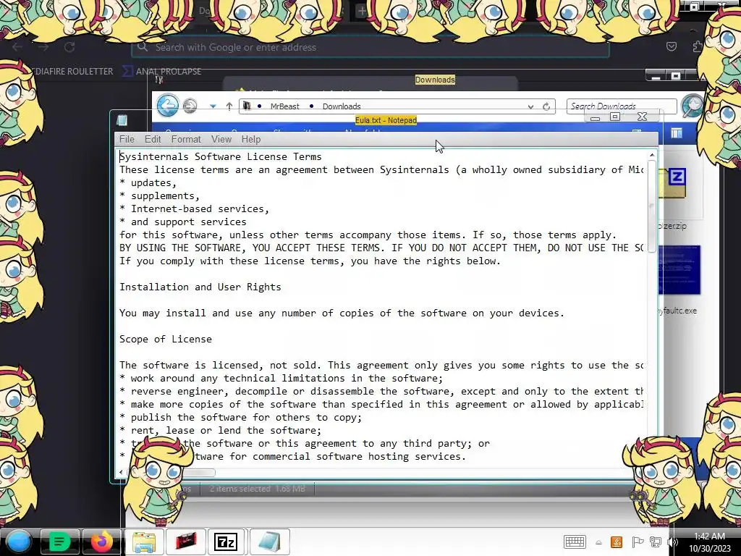Click the '* Internet-based services,' line
Screen dimensions: 741x556
(x=194, y=208)
